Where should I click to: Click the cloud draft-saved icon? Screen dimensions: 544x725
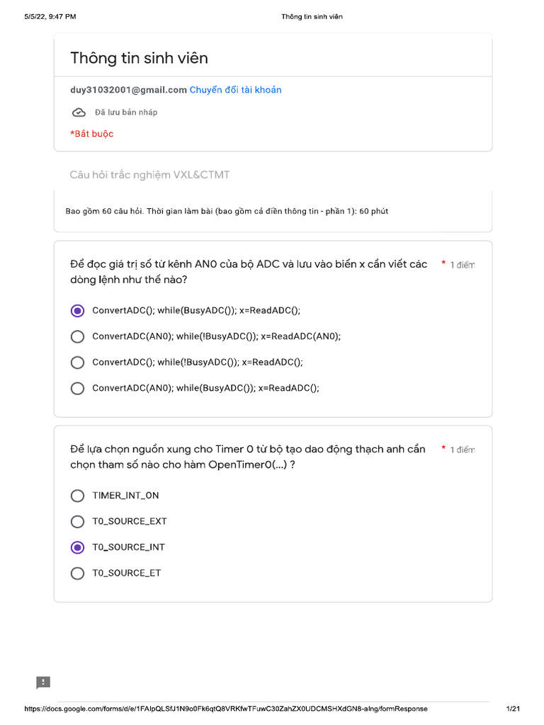click(79, 113)
